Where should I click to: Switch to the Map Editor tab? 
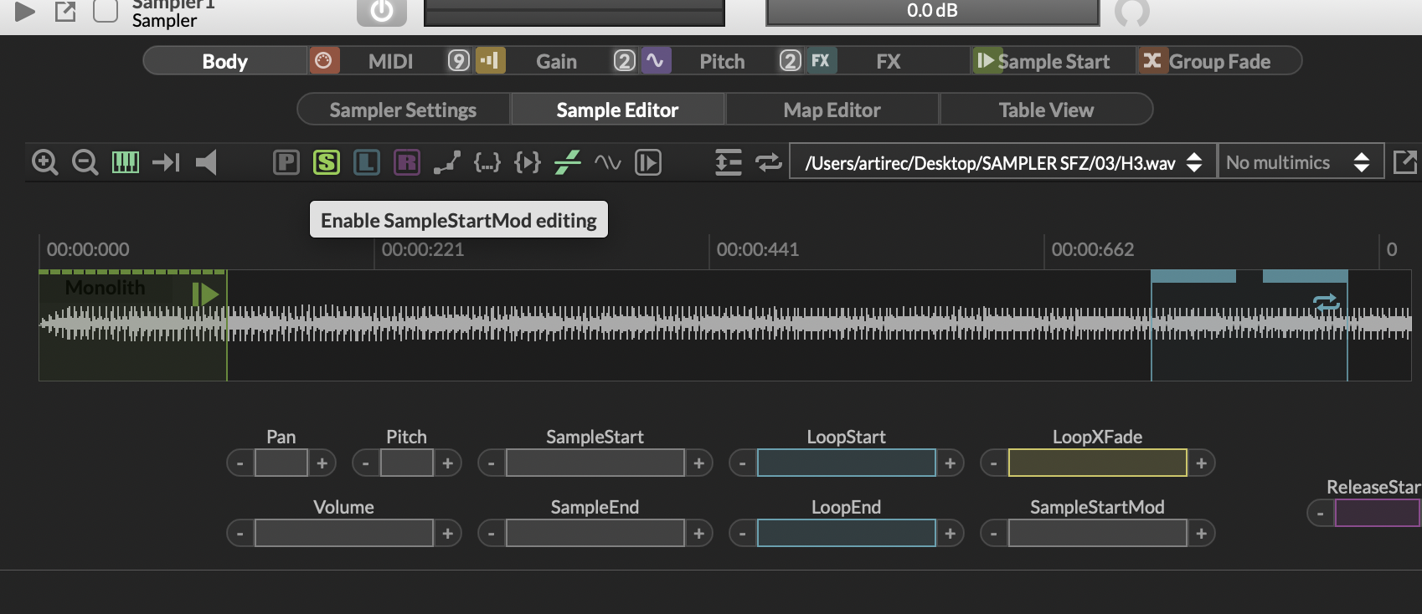coord(832,110)
